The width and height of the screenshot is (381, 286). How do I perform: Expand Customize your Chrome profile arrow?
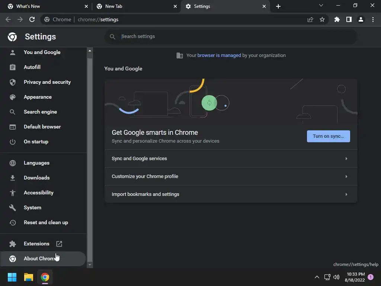(346, 176)
